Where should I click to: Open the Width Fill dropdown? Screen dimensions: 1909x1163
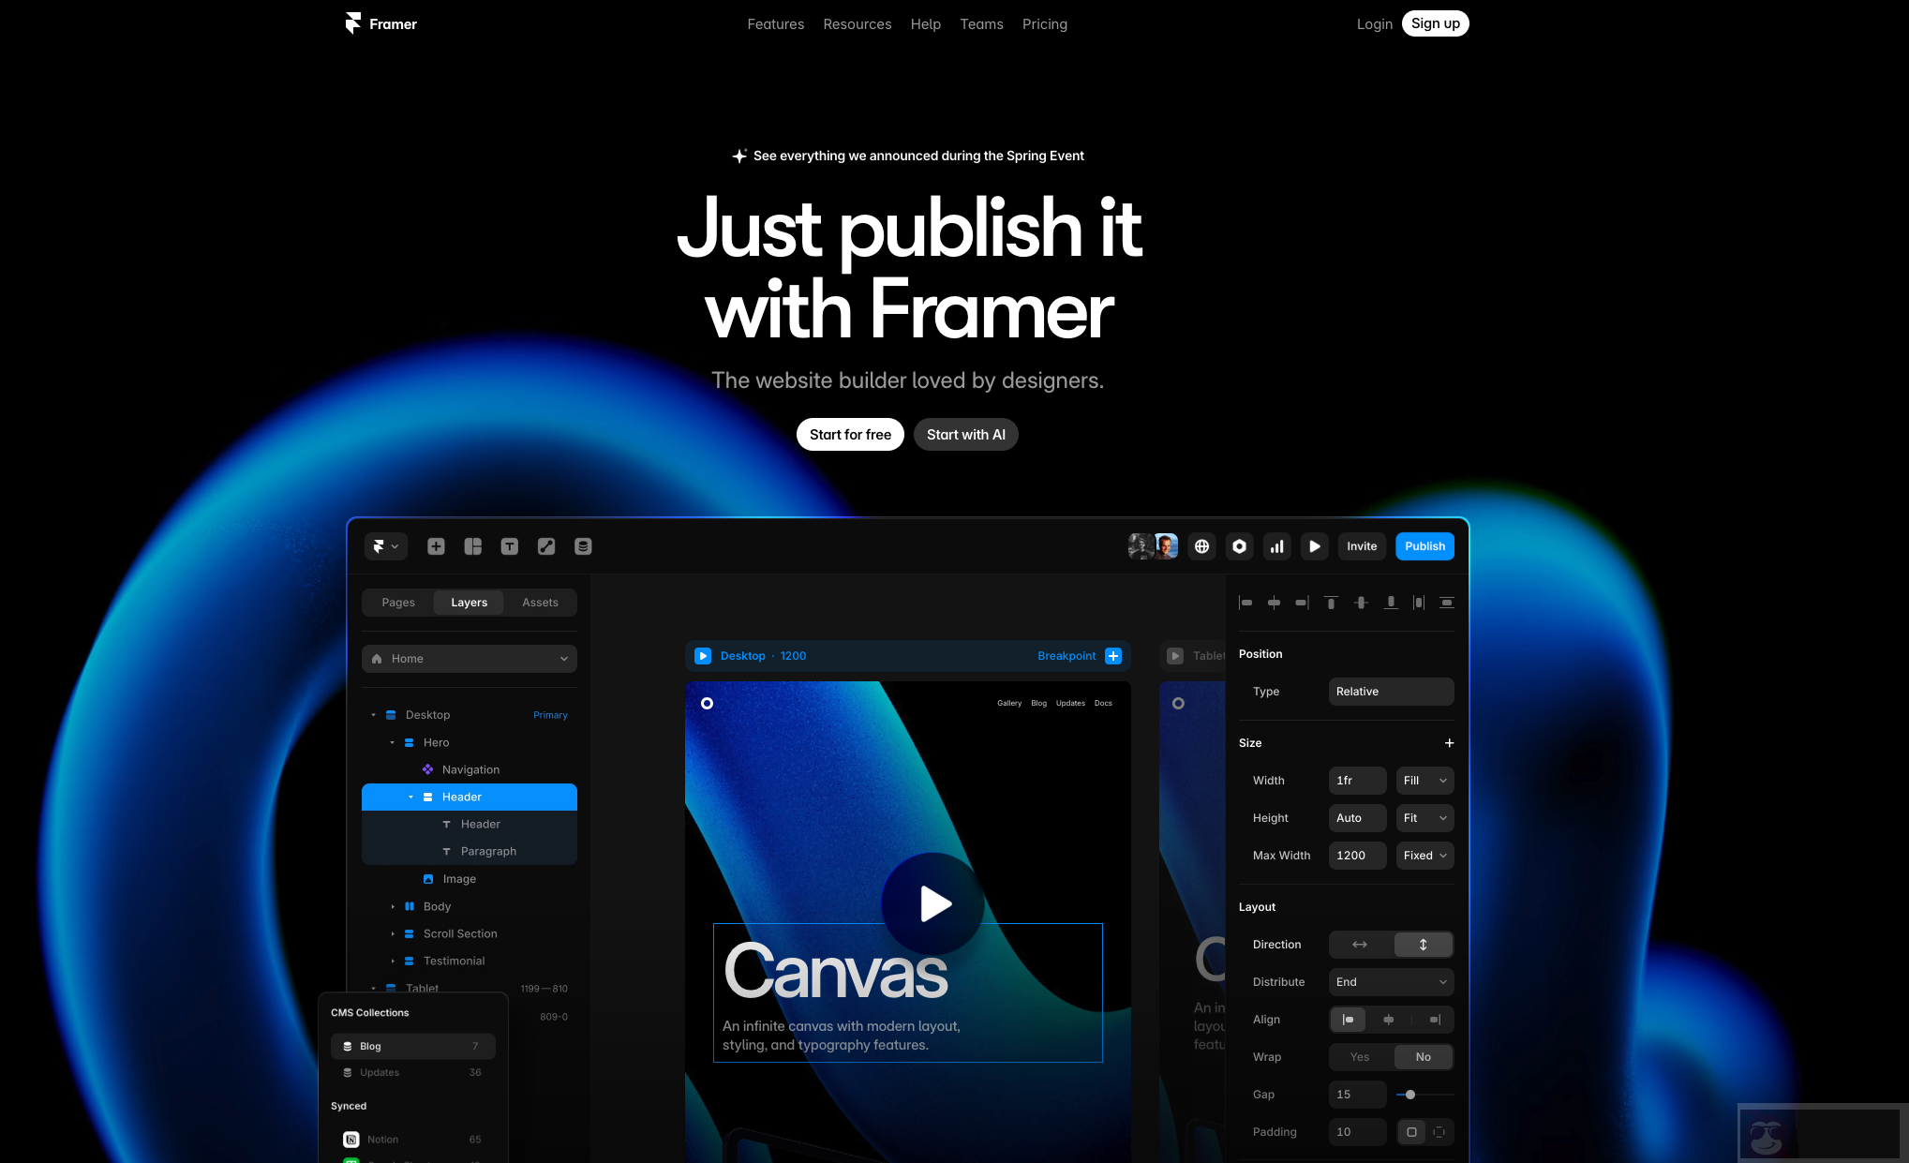pos(1424,780)
